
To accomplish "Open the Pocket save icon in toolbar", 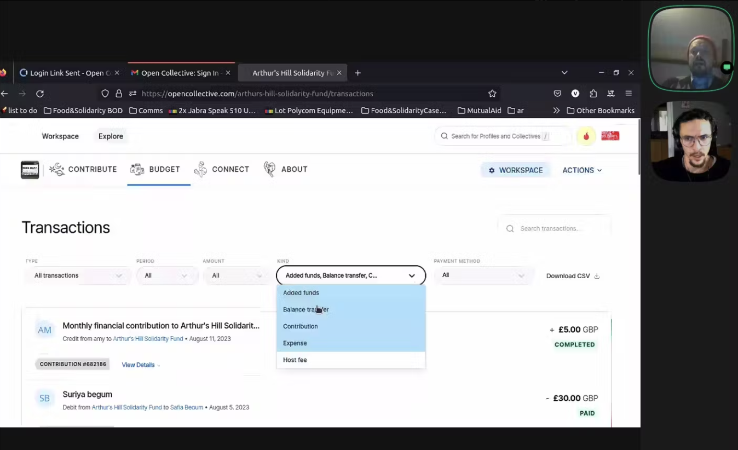I will click(557, 94).
